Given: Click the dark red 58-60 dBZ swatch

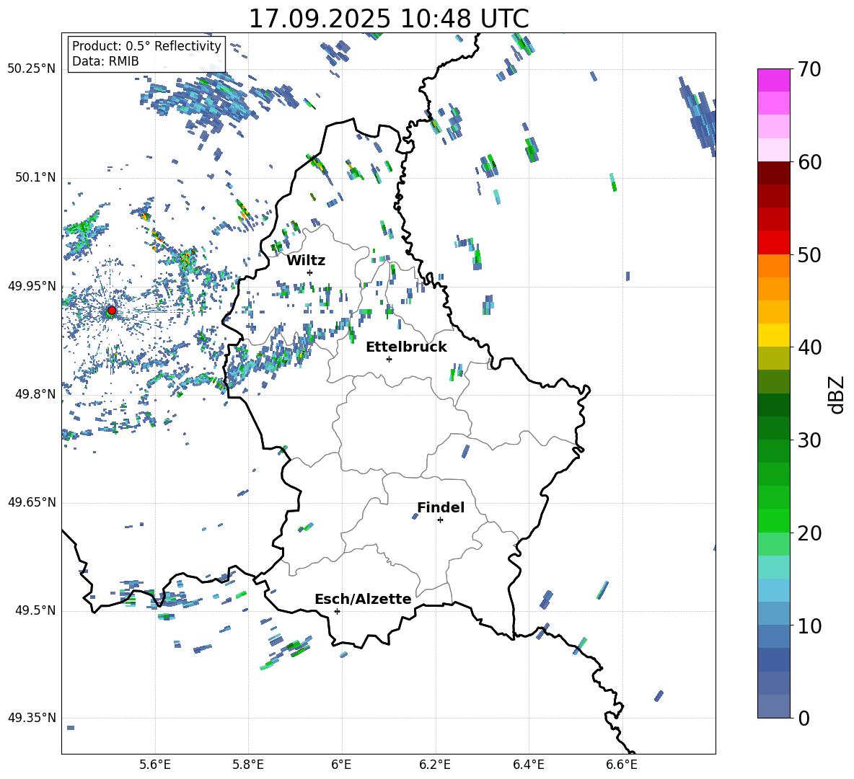Looking at the screenshot, I should [x=774, y=172].
